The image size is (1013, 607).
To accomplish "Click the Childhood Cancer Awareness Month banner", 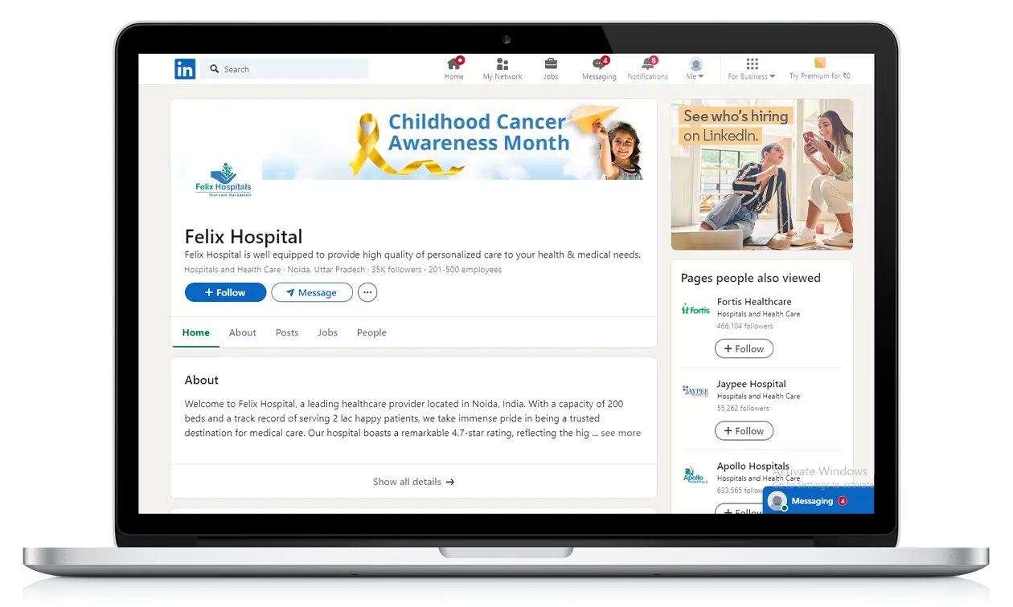I will pos(453,140).
